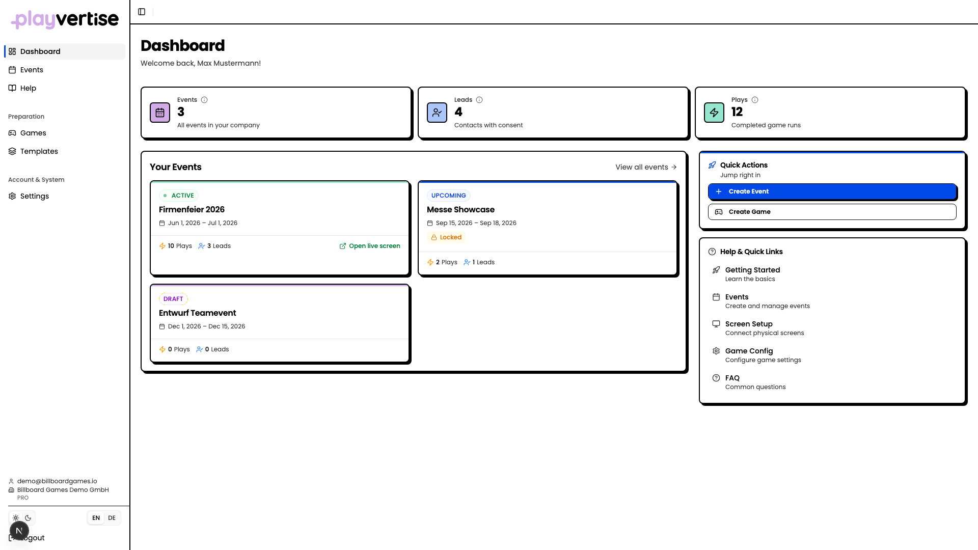Screen dimensions: 978x550
Task: Click the 'Sep 15, 2026 – Sep 18, 2026' date
Action: [x=476, y=223]
